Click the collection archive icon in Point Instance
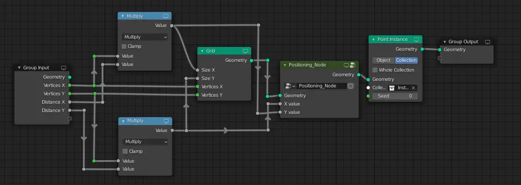This screenshot has height=185, width=521. point(392,88)
